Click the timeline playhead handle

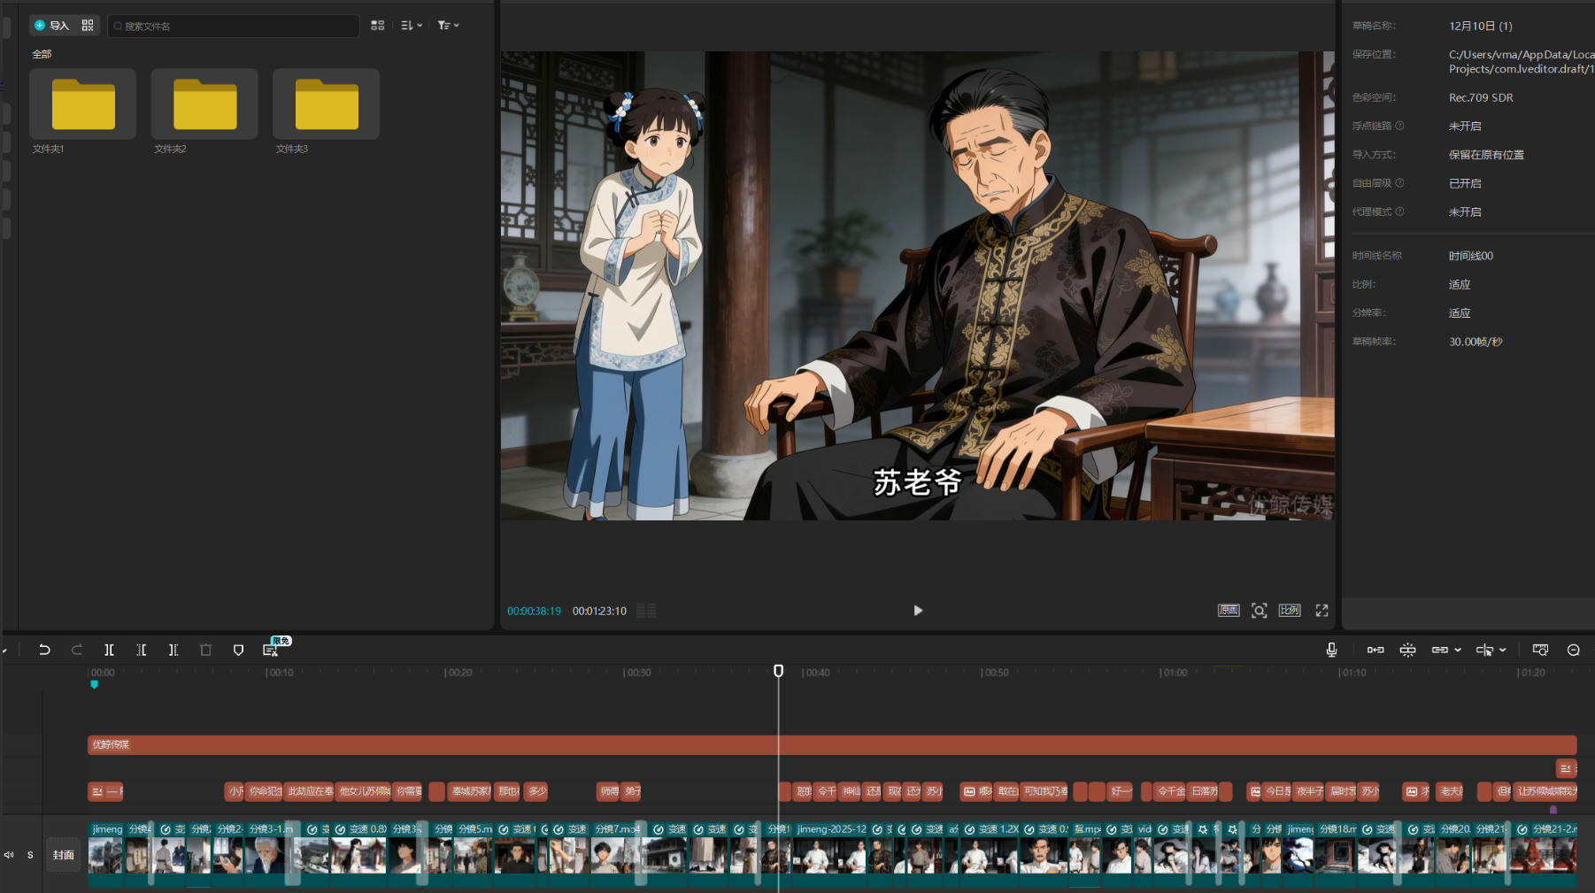click(778, 671)
